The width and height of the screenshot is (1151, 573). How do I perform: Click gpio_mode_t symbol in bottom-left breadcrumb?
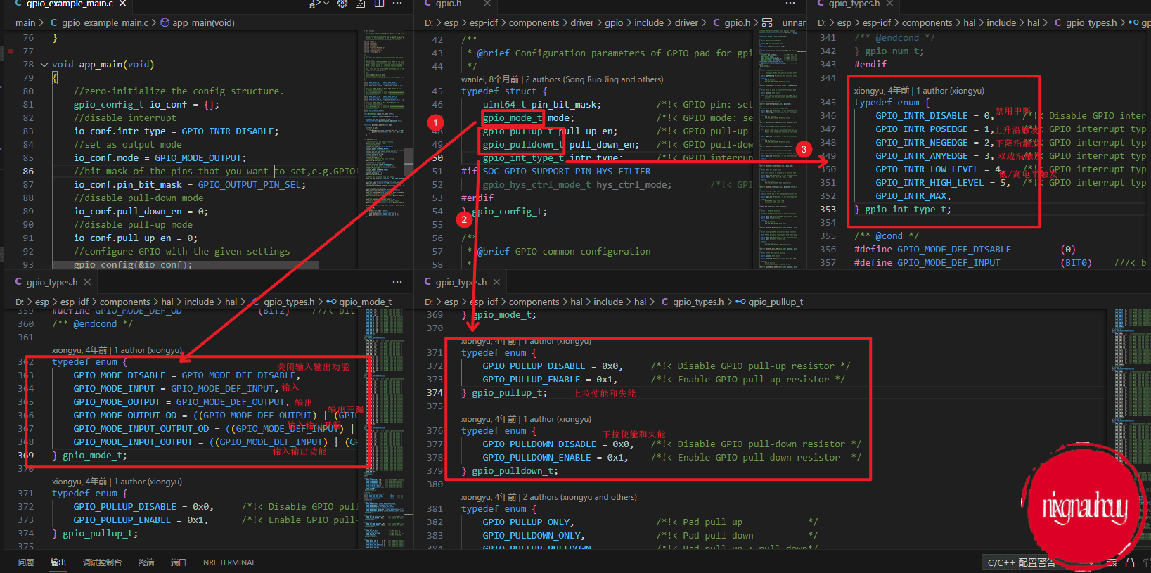point(365,302)
